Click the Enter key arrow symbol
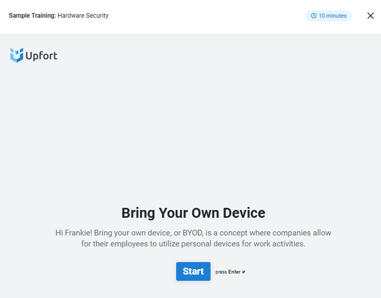381x298 pixels. (x=243, y=272)
